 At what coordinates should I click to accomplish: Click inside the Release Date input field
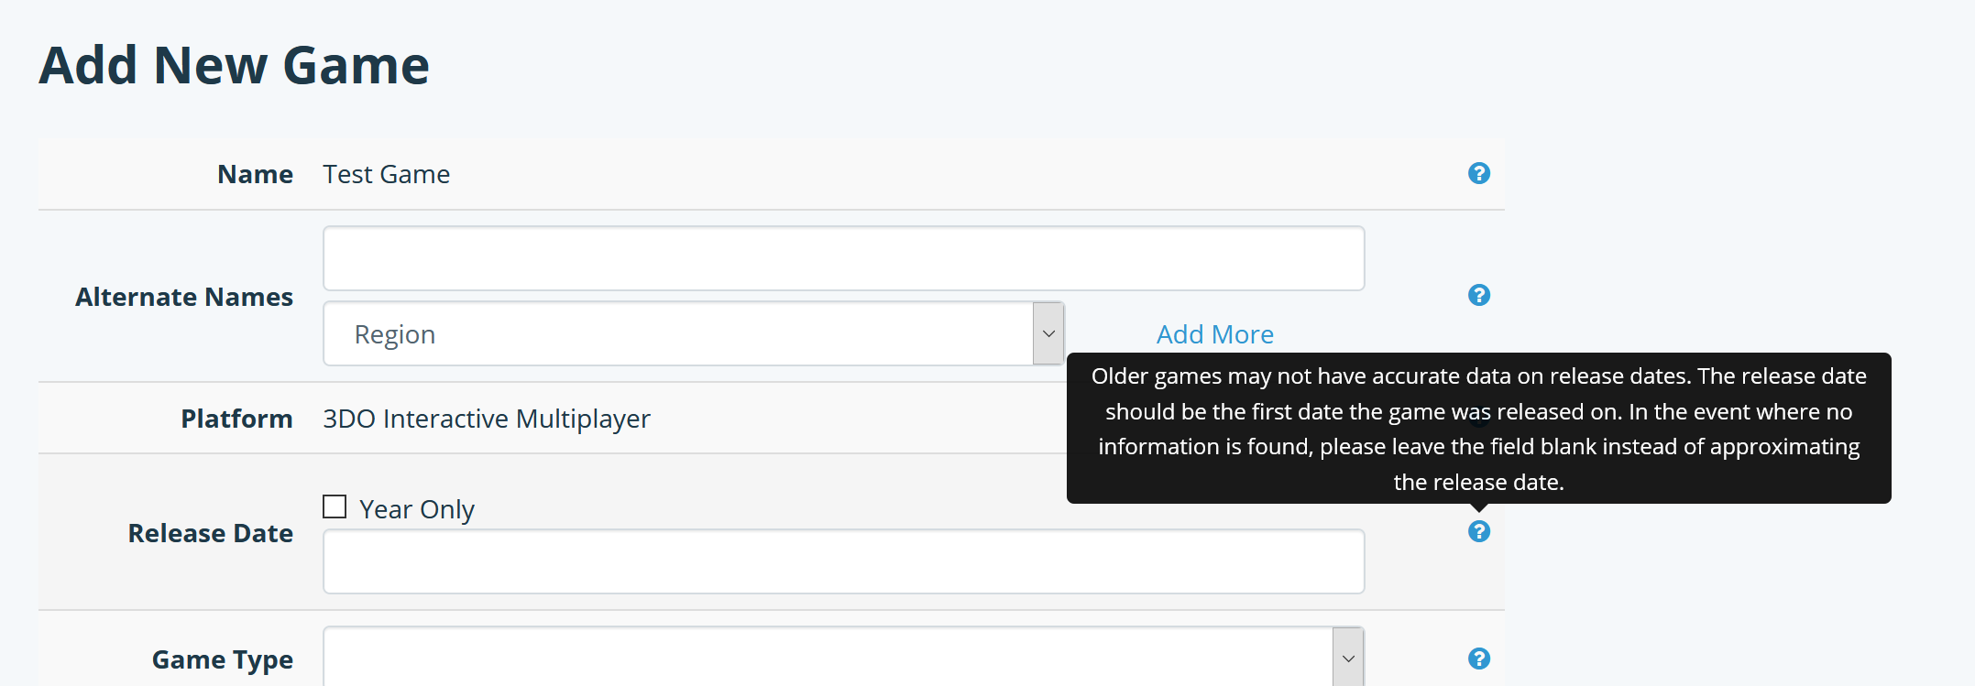[843, 561]
